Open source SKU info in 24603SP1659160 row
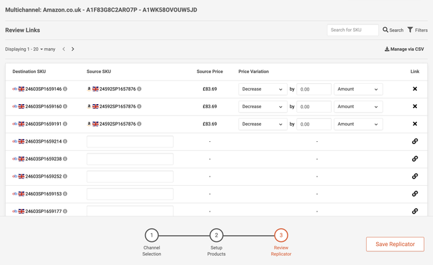This screenshot has height=265, width=433. (139, 106)
